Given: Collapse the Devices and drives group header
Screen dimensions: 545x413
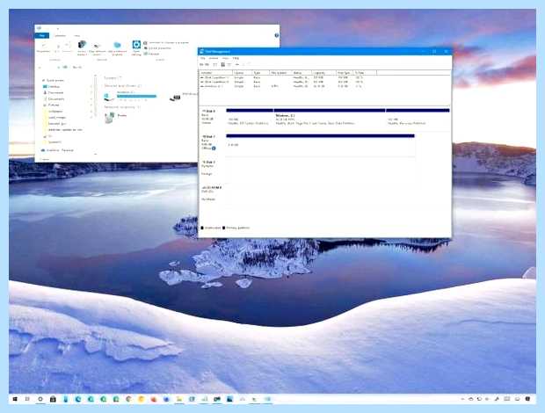Looking at the screenshot, I should point(123,86).
